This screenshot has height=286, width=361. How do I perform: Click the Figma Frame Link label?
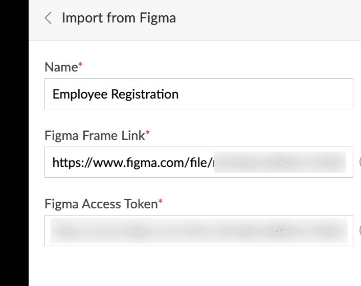[x=95, y=135]
